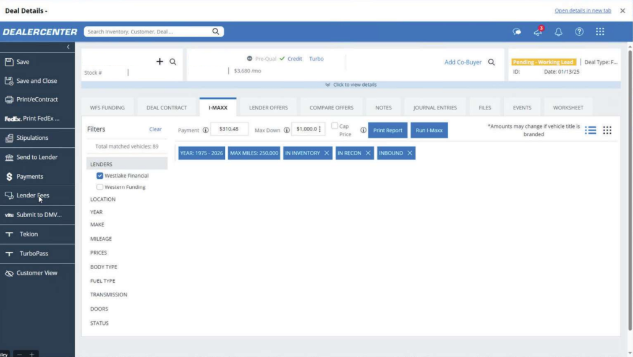Click the Run I-Maxx button
The image size is (633, 357).
pyautogui.click(x=429, y=131)
